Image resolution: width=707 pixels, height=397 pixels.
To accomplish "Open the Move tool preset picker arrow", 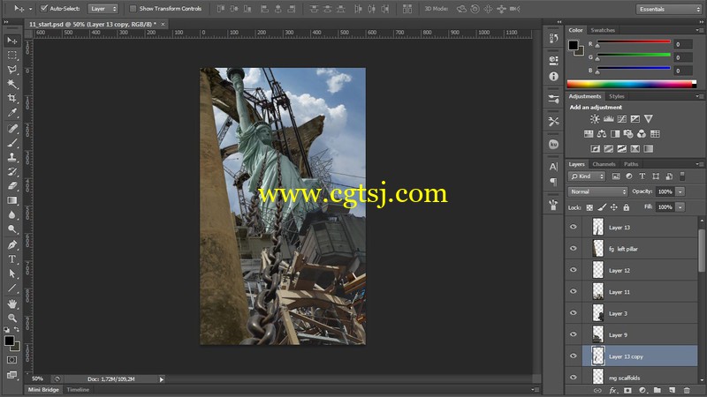I will click(31, 9).
